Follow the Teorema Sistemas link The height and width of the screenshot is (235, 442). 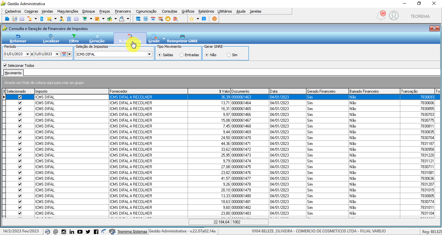(132, 231)
